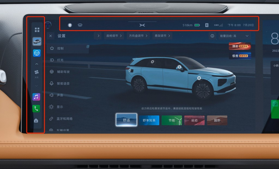Show info about energy recovery

[212, 36]
